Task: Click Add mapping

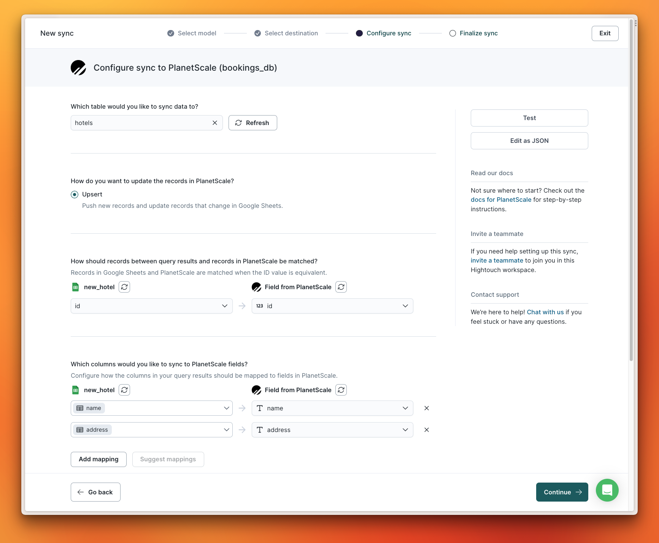Action: [x=98, y=459]
